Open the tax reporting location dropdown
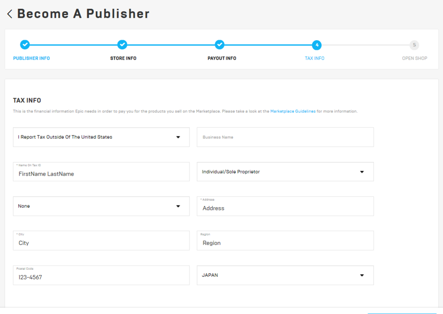Image resolution: width=443 pixels, height=314 pixels. pos(101,137)
